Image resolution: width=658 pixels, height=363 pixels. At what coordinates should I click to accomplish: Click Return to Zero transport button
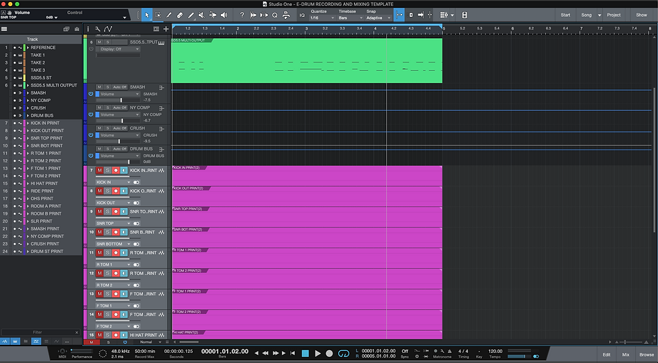[x=293, y=354]
